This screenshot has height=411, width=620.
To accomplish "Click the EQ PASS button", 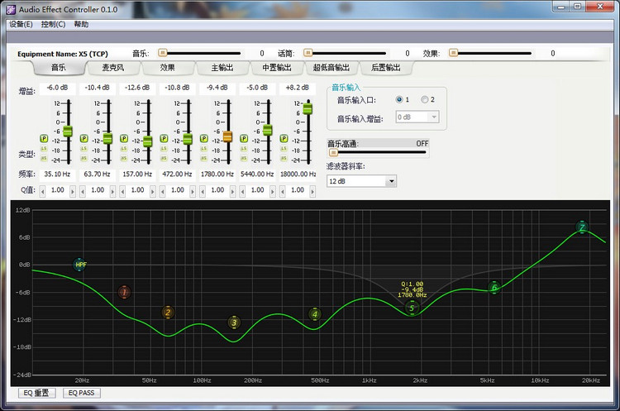I will tap(82, 393).
